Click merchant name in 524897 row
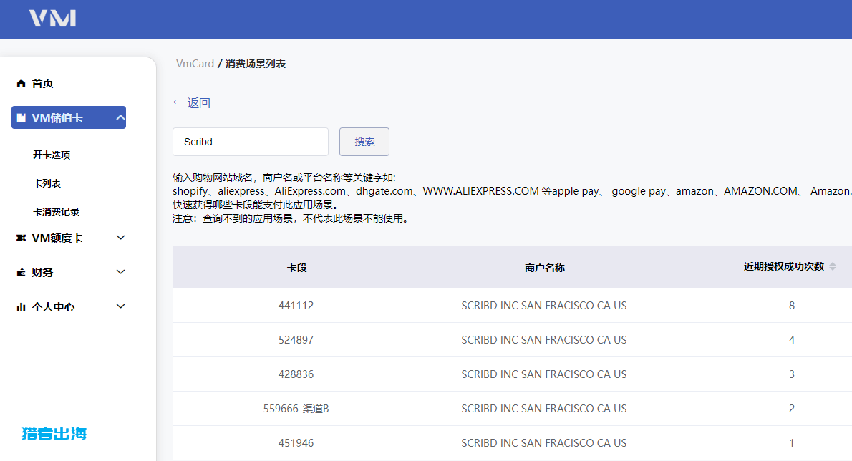852x461 pixels. point(544,340)
